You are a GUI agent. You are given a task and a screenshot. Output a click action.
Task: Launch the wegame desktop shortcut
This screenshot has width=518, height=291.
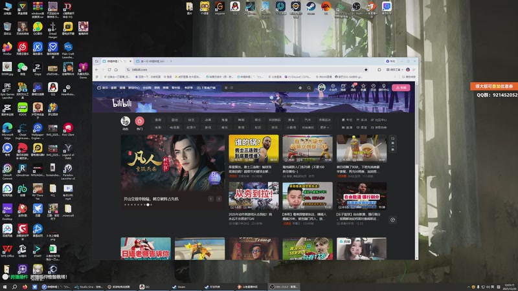point(220,8)
